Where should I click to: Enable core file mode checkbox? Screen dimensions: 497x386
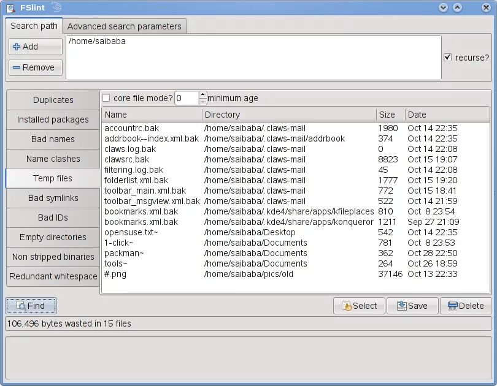(x=106, y=98)
